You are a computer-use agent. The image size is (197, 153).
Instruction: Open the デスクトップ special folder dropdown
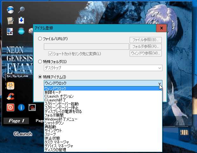tap(103, 68)
